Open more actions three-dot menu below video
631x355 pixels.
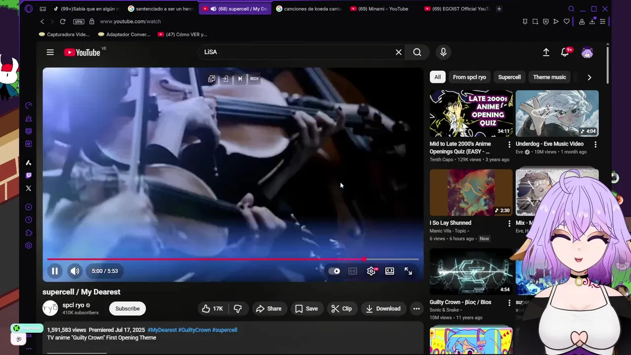(x=417, y=309)
